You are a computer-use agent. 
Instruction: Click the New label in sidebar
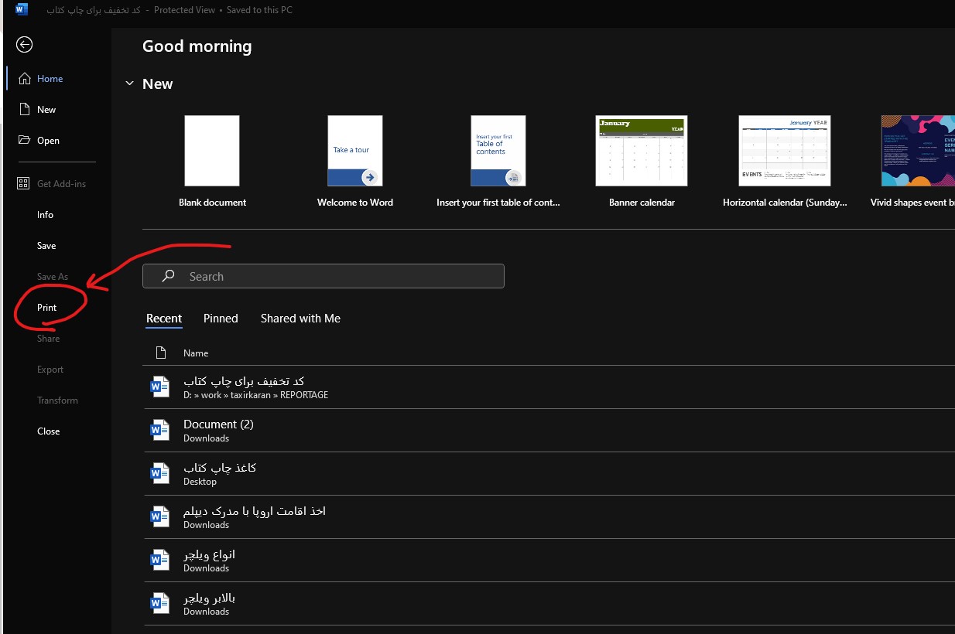point(46,110)
